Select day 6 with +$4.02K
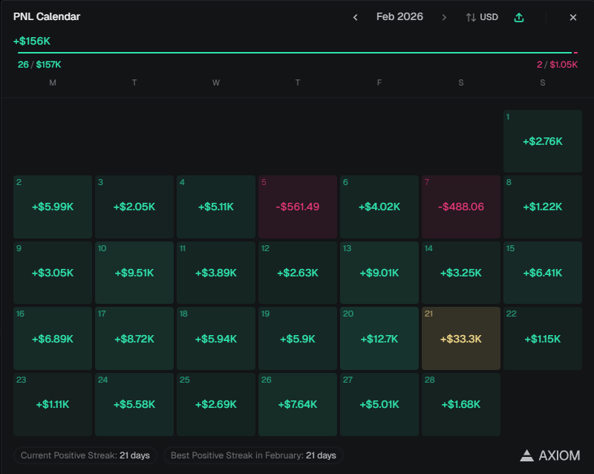 [379, 207]
